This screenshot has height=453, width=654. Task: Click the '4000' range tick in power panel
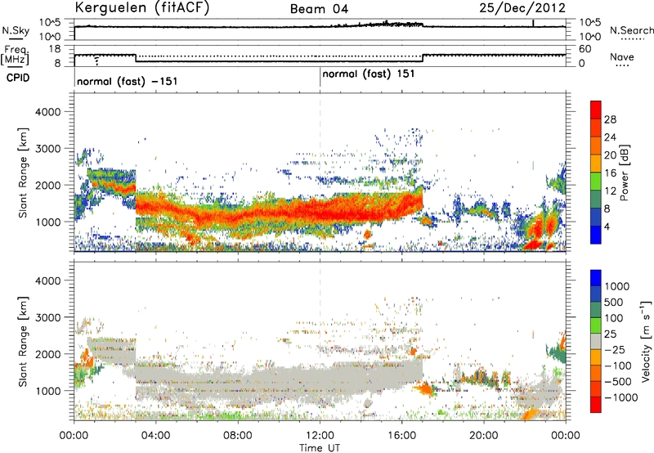pos(48,112)
